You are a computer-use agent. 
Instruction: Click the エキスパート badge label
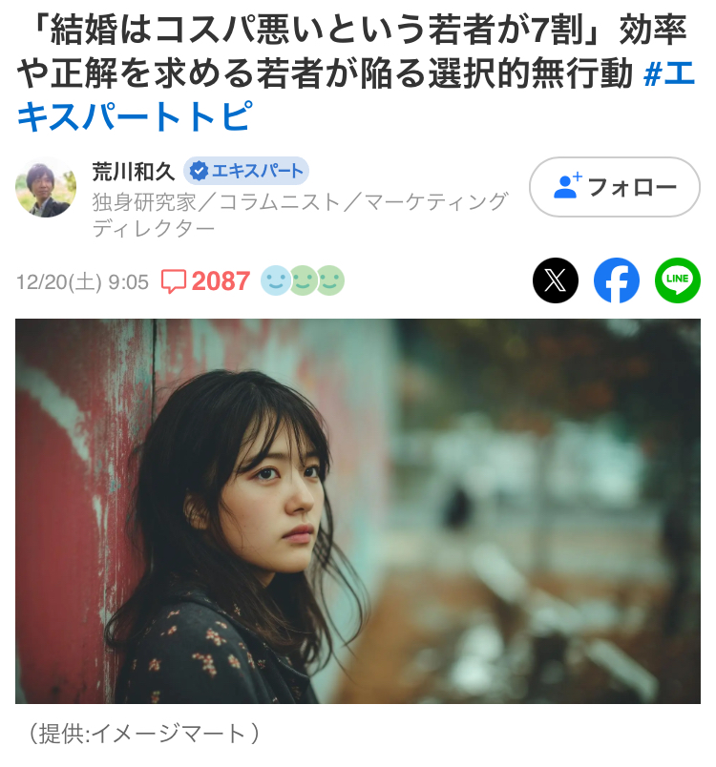pyautogui.click(x=245, y=171)
